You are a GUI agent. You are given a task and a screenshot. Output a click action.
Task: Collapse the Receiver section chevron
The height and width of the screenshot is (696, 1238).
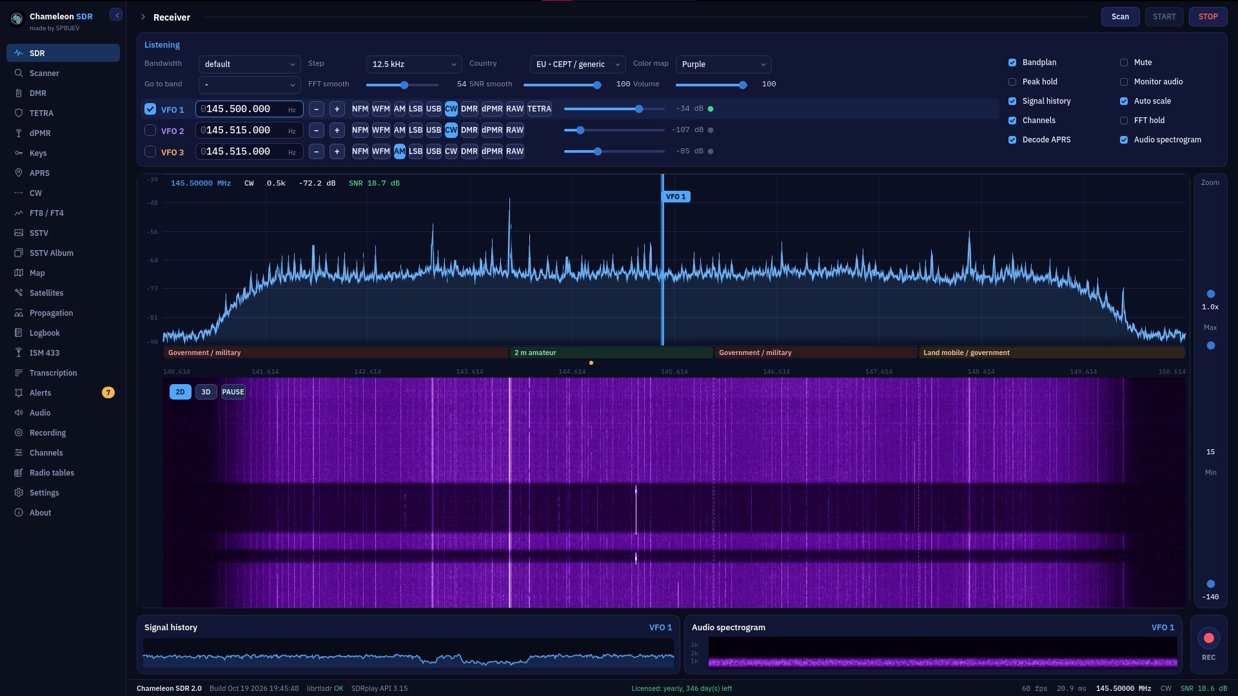pyautogui.click(x=143, y=17)
